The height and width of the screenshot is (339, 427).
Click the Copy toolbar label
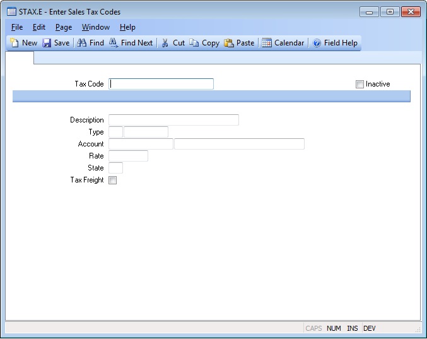point(211,43)
